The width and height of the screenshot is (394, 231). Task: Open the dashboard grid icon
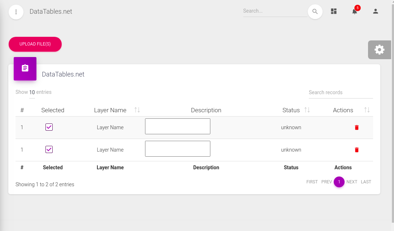coord(334,12)
